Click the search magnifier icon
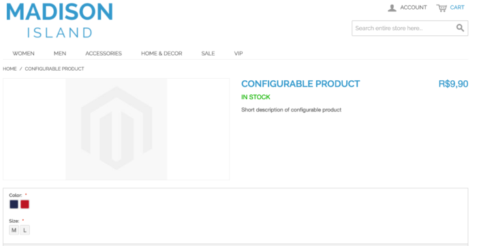Screen dimensions: 477x246 (x=460, y=28)
